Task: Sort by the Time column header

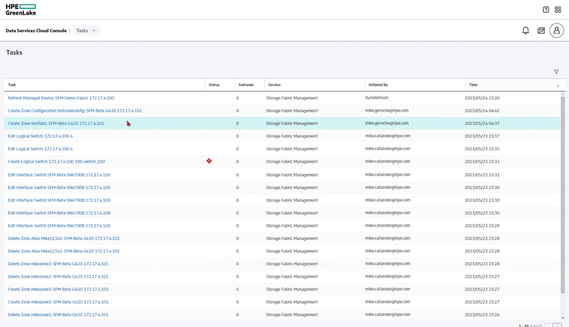Action: pos(473,85)
